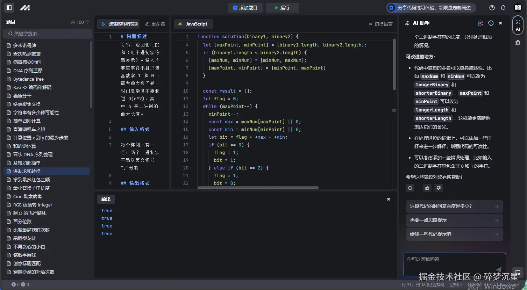Switch to the JavaScript editor tab
The height and width of the screenshot is (290, 527).
point(193,24)
